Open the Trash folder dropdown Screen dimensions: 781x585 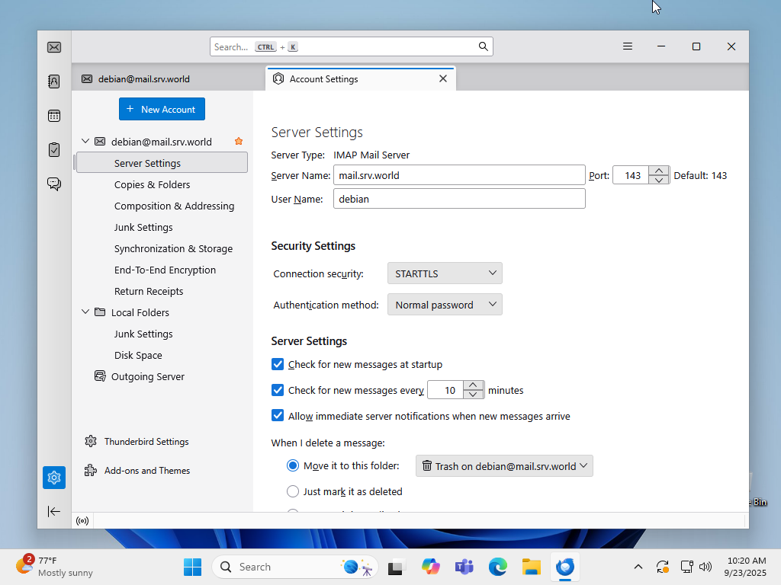(x=504, y=466)
